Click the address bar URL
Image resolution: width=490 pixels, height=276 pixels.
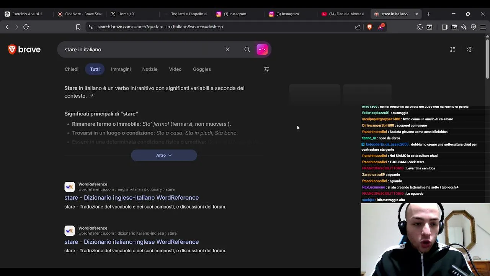point(160,27)
